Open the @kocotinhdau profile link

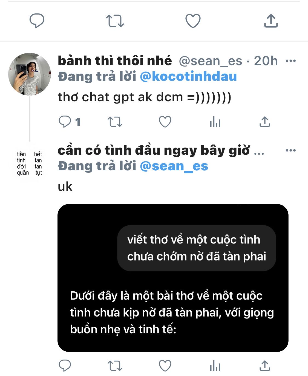(x=188, y=76)
